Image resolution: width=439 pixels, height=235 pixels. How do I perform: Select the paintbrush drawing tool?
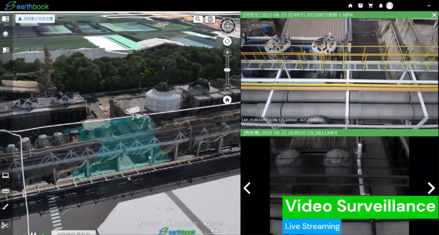pyautogui.click(x=6, y=207)
